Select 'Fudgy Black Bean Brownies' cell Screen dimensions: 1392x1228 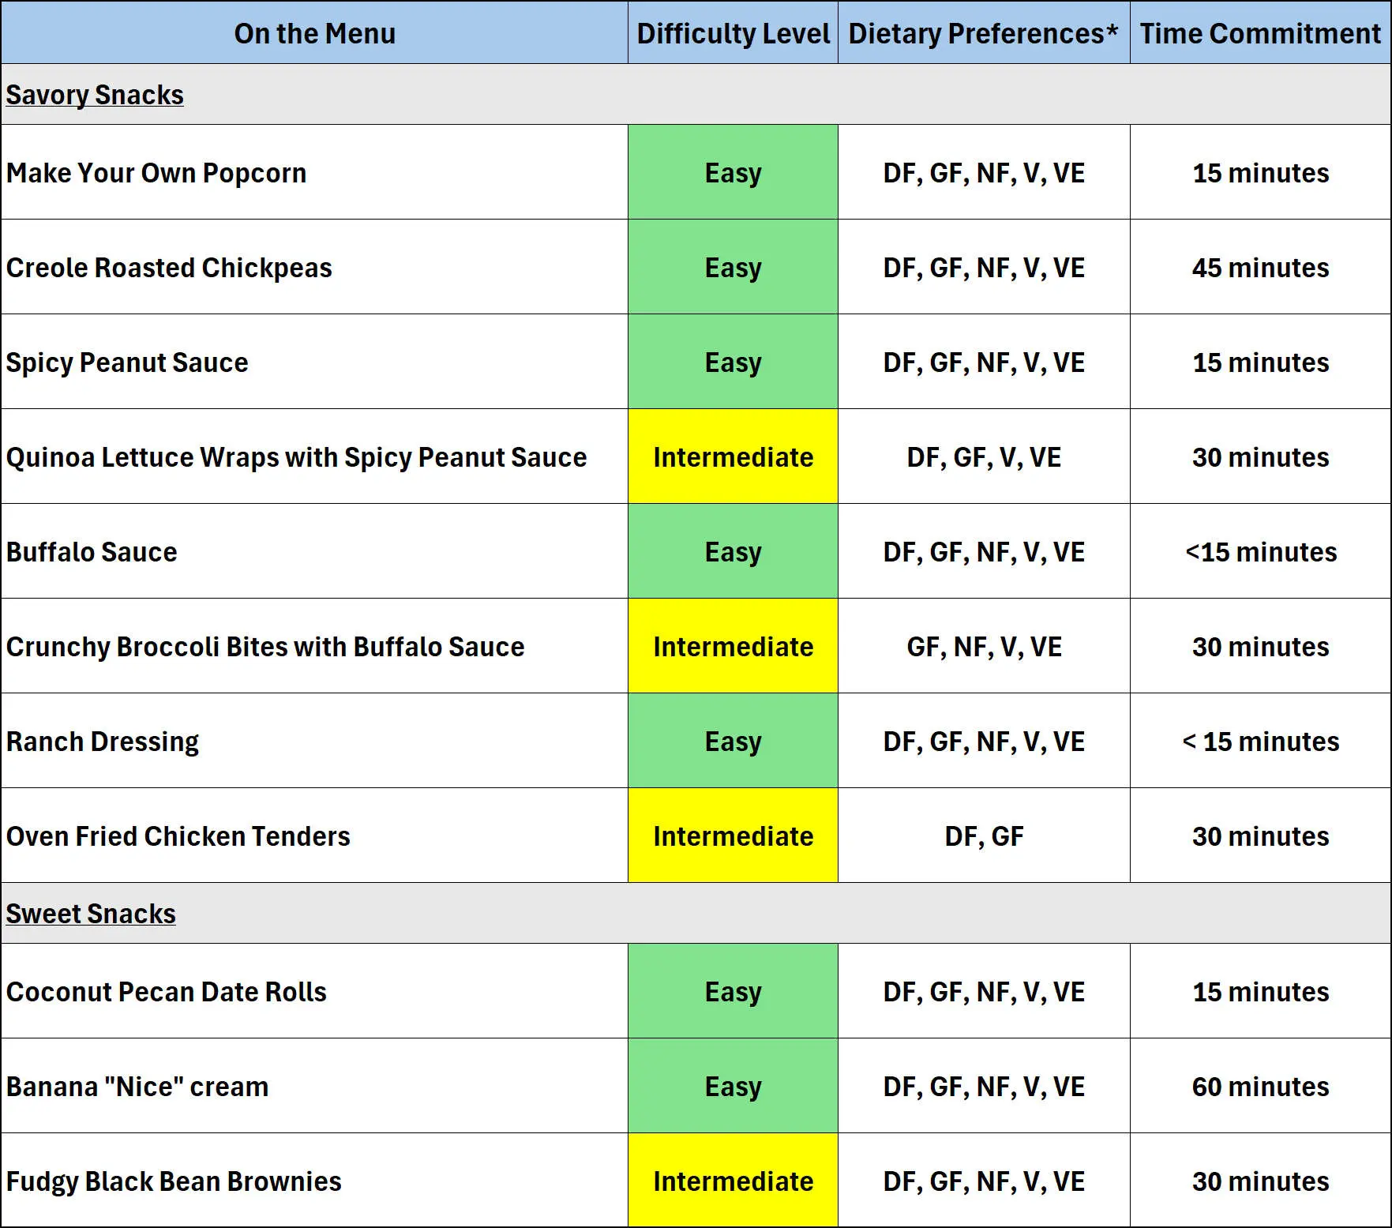[314, 1181]
